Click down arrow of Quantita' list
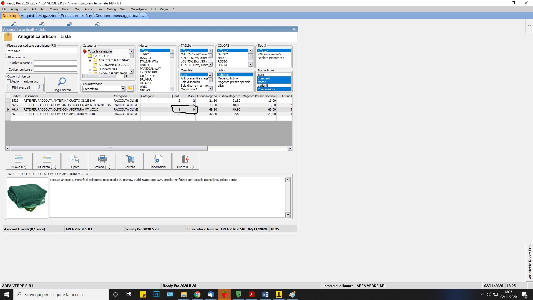The height and width of the screenshot is (300, 533). click(210, 89)
